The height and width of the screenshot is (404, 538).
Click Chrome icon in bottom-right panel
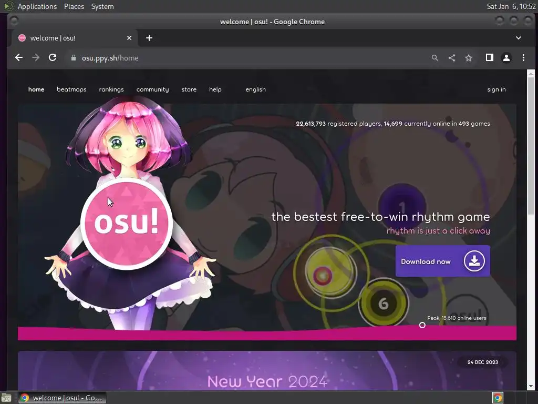pos(498,398)
